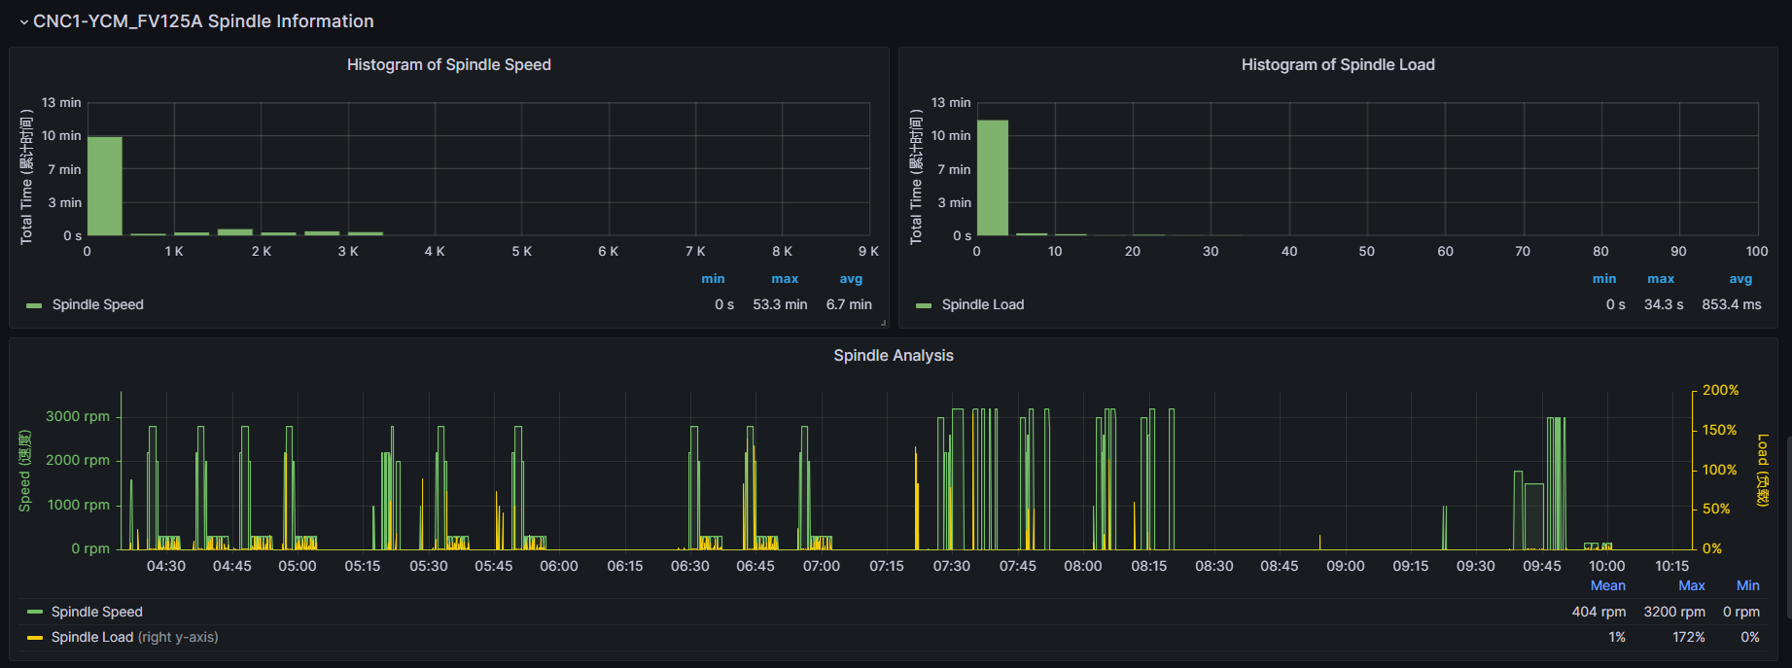Click green color marker in Spindle Speed histogram legend
This screenshot has height=668, width=1792.
pyautogui.click(x=34, y=305)
